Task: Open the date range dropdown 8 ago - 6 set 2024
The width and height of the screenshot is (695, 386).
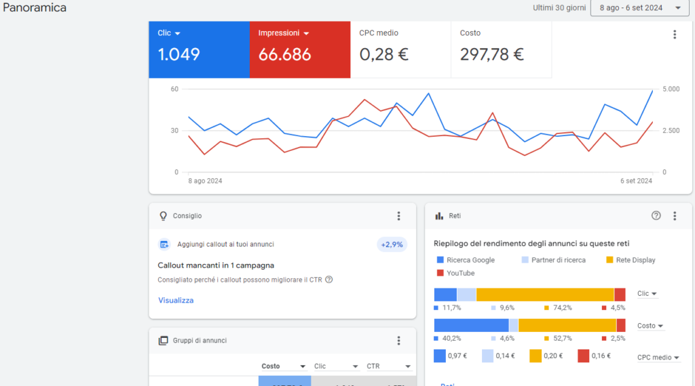Action: coord(639,8)
